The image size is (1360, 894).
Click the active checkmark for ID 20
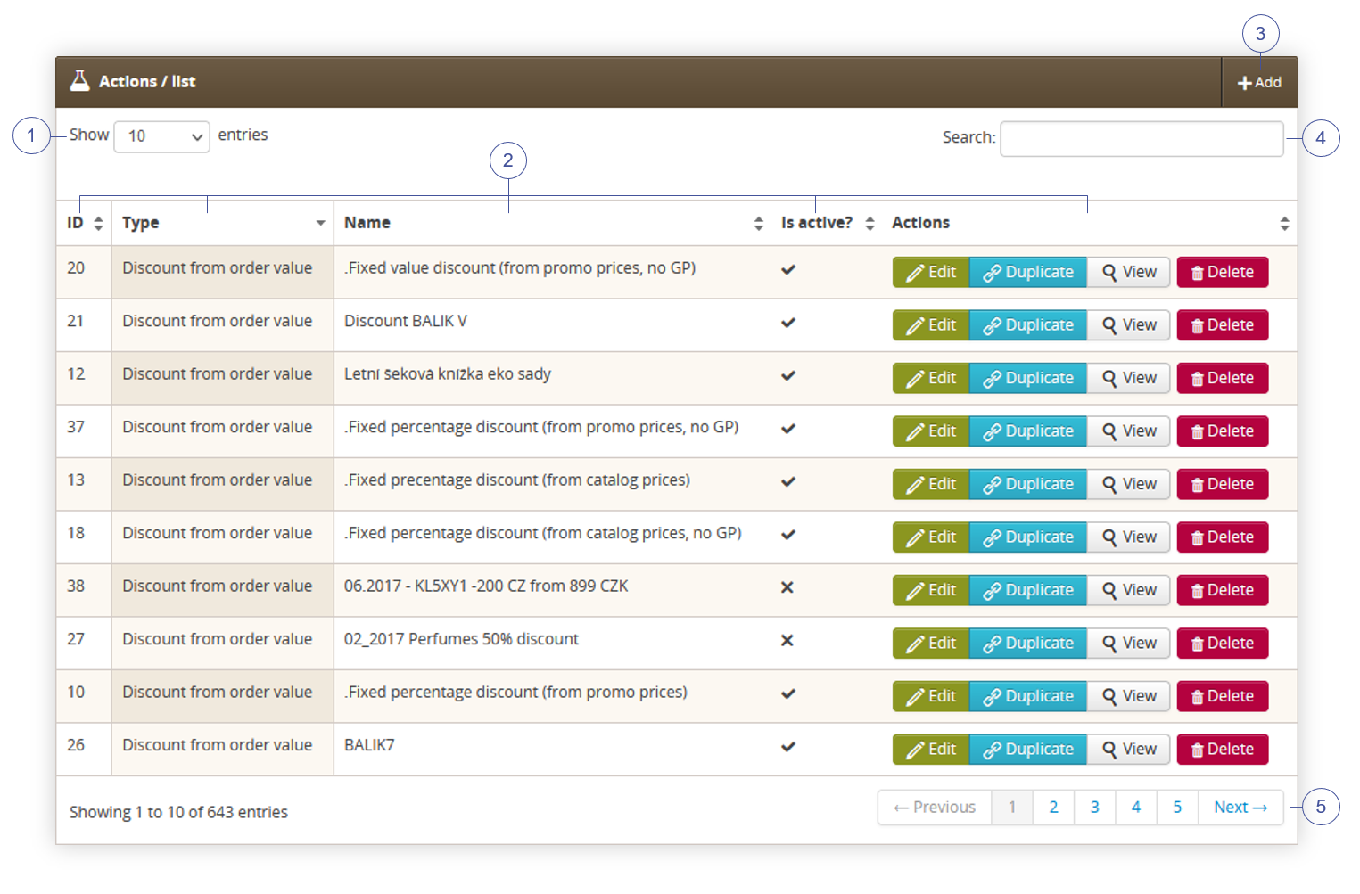pos(788,269)
